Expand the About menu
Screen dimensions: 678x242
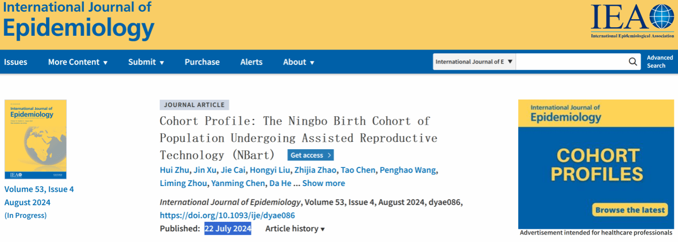point(298,62)
